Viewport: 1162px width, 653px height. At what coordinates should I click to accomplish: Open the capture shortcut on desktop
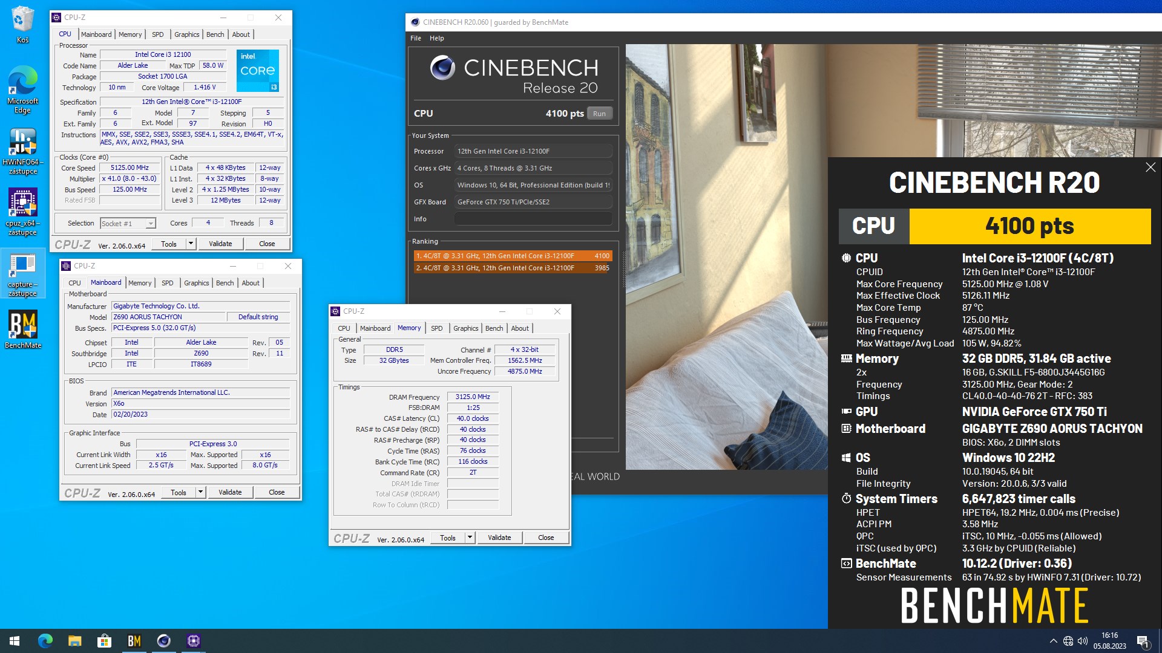(x=22, y=274)
